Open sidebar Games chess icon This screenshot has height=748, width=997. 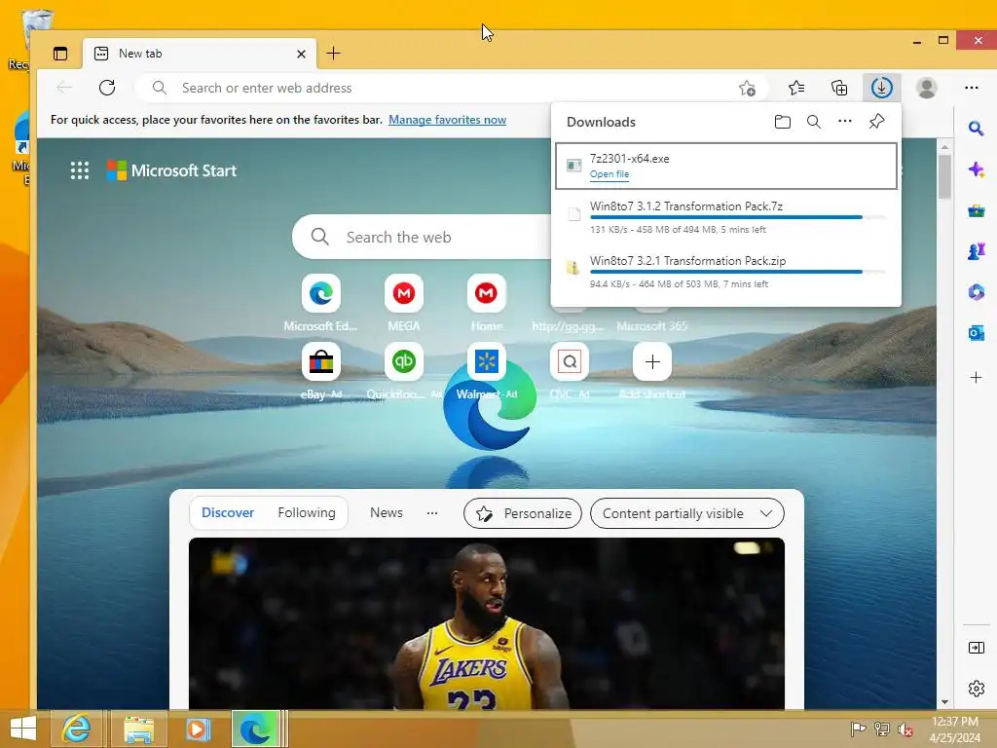pos(976,251)
